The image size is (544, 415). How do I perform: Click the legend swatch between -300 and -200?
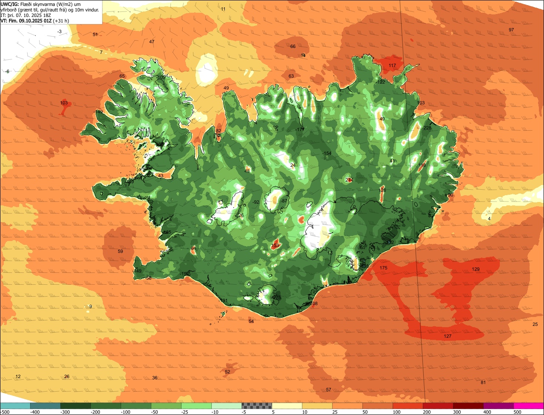pos(75,406)
